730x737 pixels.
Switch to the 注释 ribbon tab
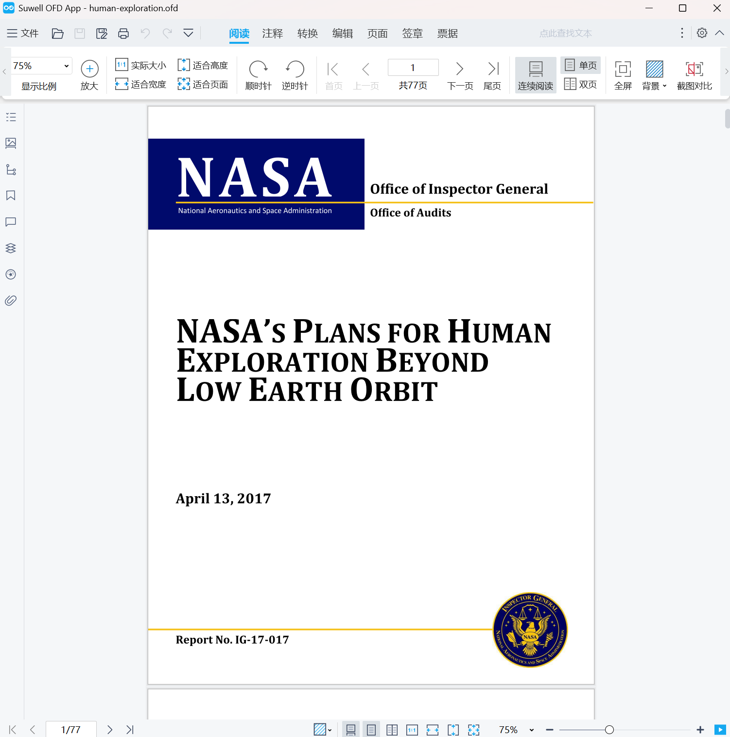tap(272, 33)
